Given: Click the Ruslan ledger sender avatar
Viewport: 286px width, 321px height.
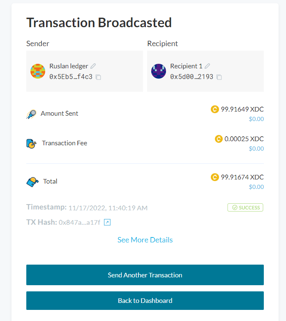Looking at the screenshot, I should 38,71.
